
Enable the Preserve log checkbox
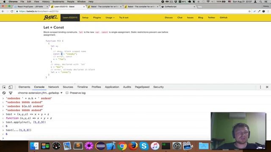(67, 93)
